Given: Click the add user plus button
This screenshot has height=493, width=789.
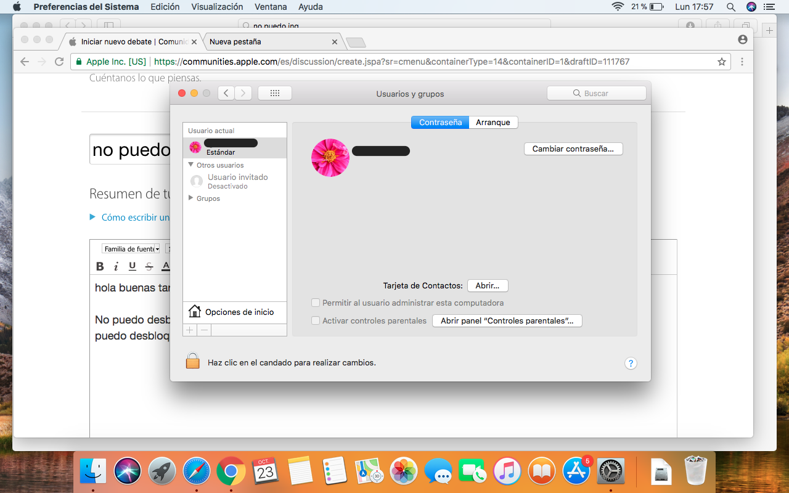Looking at the screenshot, I should point(190,330).
